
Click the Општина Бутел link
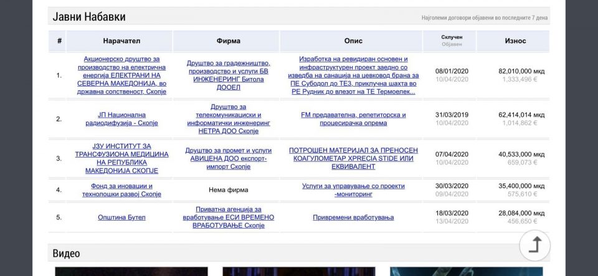tap(121, 217)
